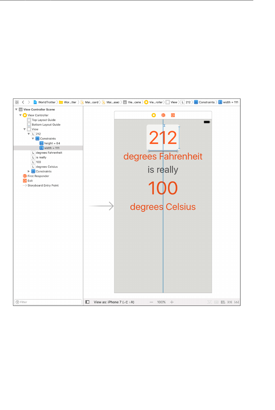Select WorldTrotter project in jump bar

(x=45, y=102)
